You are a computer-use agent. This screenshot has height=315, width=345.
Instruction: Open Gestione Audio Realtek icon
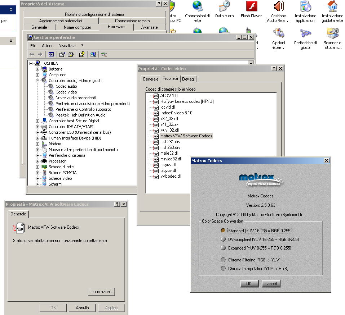(278, 12)
